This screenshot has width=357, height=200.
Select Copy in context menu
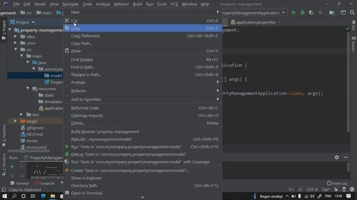[x=142, y=28]
